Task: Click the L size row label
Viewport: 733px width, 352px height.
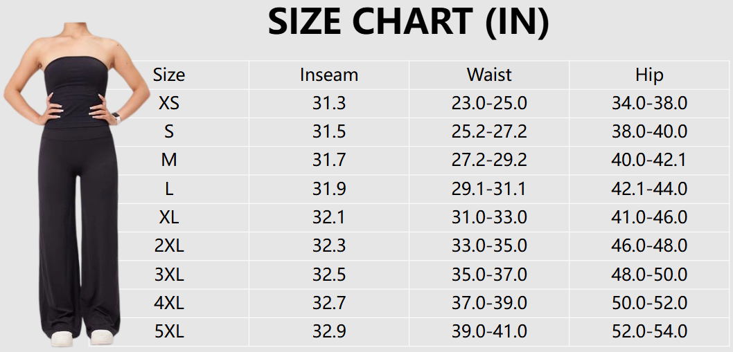Action: (x=169, y=189)
